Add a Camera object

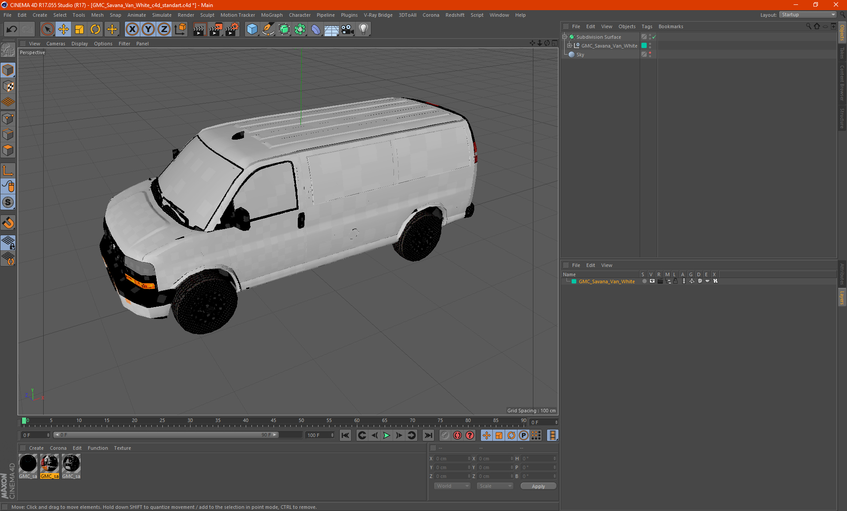pos(348,29)
